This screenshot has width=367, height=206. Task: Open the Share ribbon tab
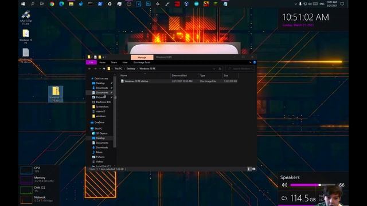pyautogui.click(x=114, y=62)
